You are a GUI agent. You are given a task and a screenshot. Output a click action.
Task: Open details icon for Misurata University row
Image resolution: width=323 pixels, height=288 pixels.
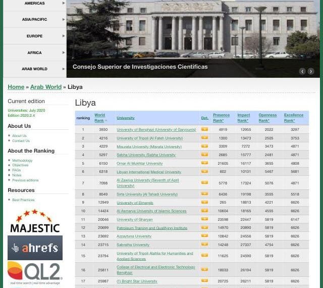pyautogui.click(x=204, y=146)
